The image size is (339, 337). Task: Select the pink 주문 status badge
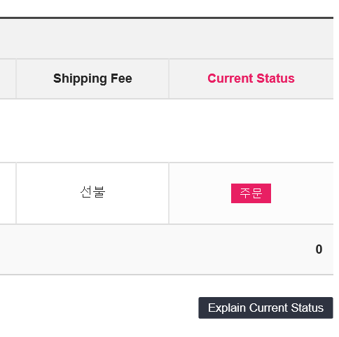pos(251,193)
